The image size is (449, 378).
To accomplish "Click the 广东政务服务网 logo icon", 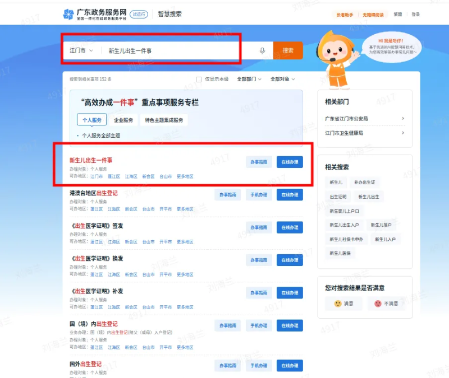I will point(68,13).
